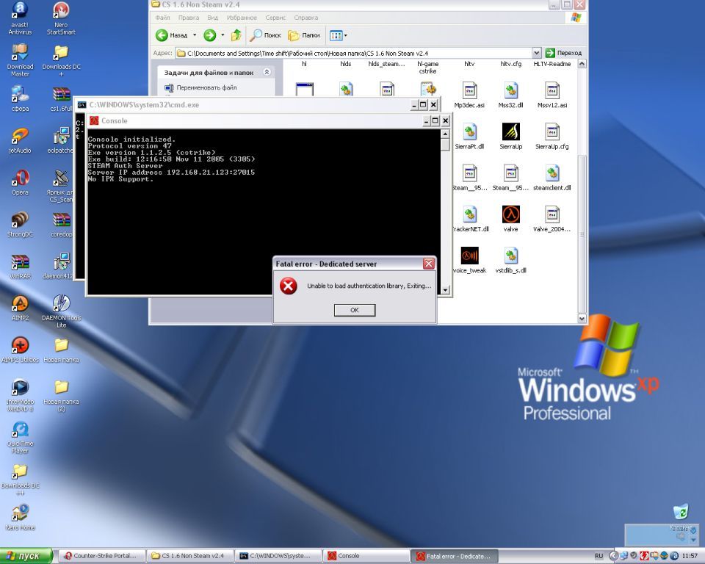Image resolution: width=705 pixels, height=564 pixels.
Task: Switch to Counter-Strike Portal taskbar item
Action: (x=104, y=556)
